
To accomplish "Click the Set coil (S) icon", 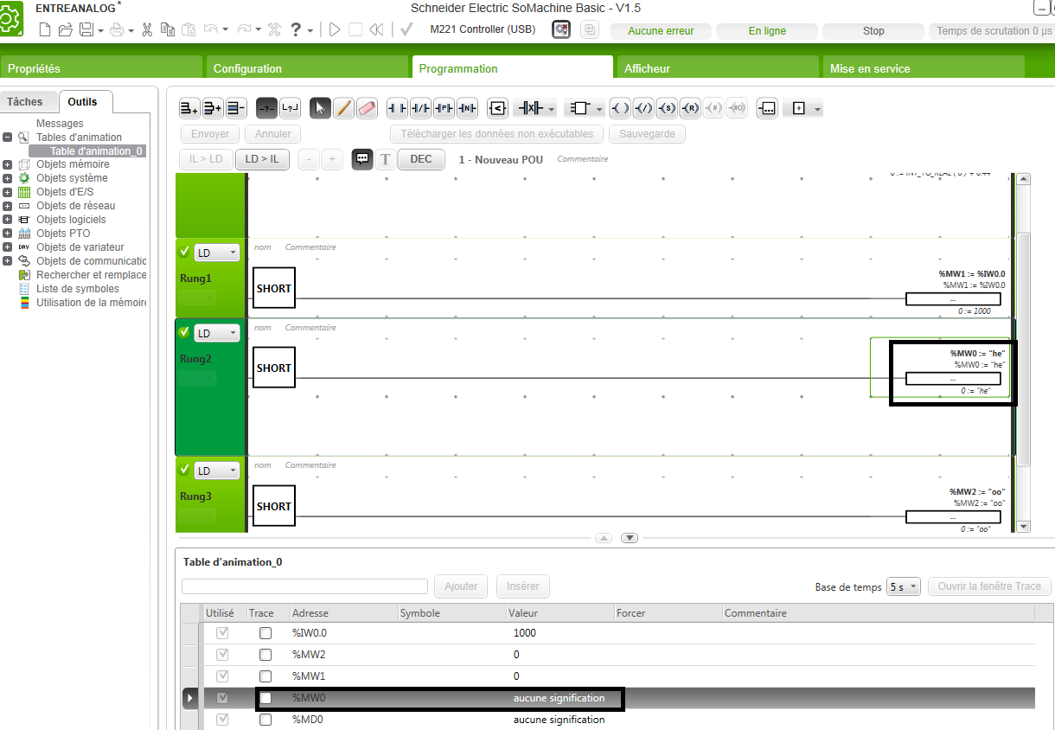I will (x=667, y=108).
